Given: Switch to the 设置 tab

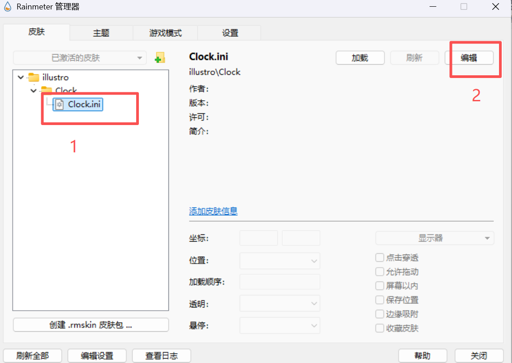Looking at the screenshot, I should tap(229, 33).
